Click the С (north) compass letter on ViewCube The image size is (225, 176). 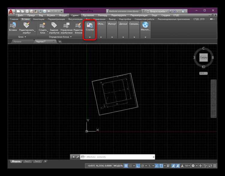click(x=203, y=48)
